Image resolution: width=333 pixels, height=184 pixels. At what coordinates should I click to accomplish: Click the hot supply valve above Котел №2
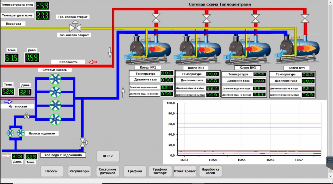click(206, 19)
